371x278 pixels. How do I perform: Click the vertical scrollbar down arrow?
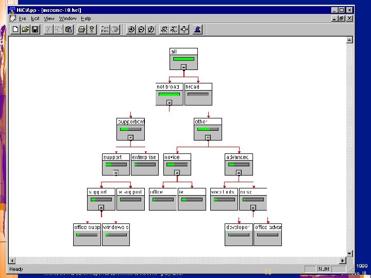[349, 253]
